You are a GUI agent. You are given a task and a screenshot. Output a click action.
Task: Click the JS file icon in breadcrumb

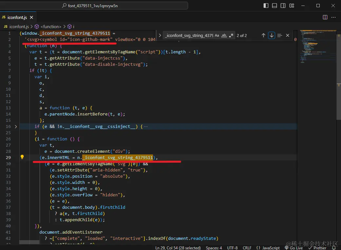click(x=6, y=27)
